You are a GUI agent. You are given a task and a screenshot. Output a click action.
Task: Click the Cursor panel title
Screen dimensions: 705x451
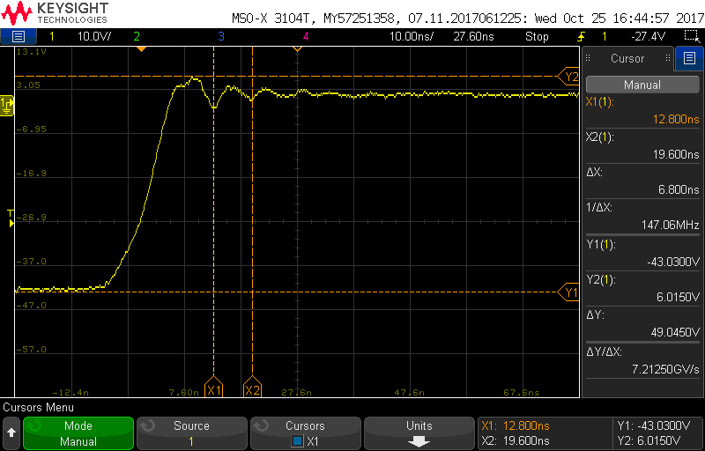pyautogui.click(x=627, y=58)
